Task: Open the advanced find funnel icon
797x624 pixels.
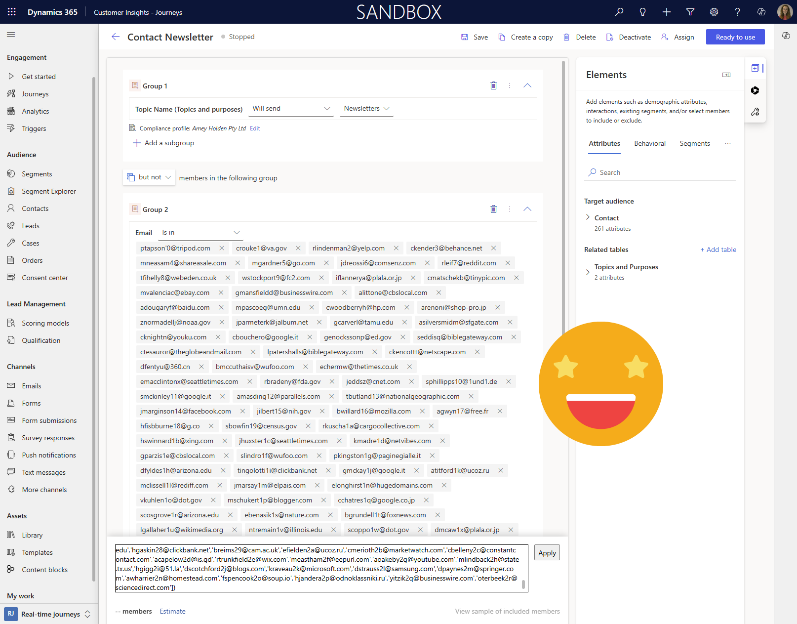Action: coord(690,12)
